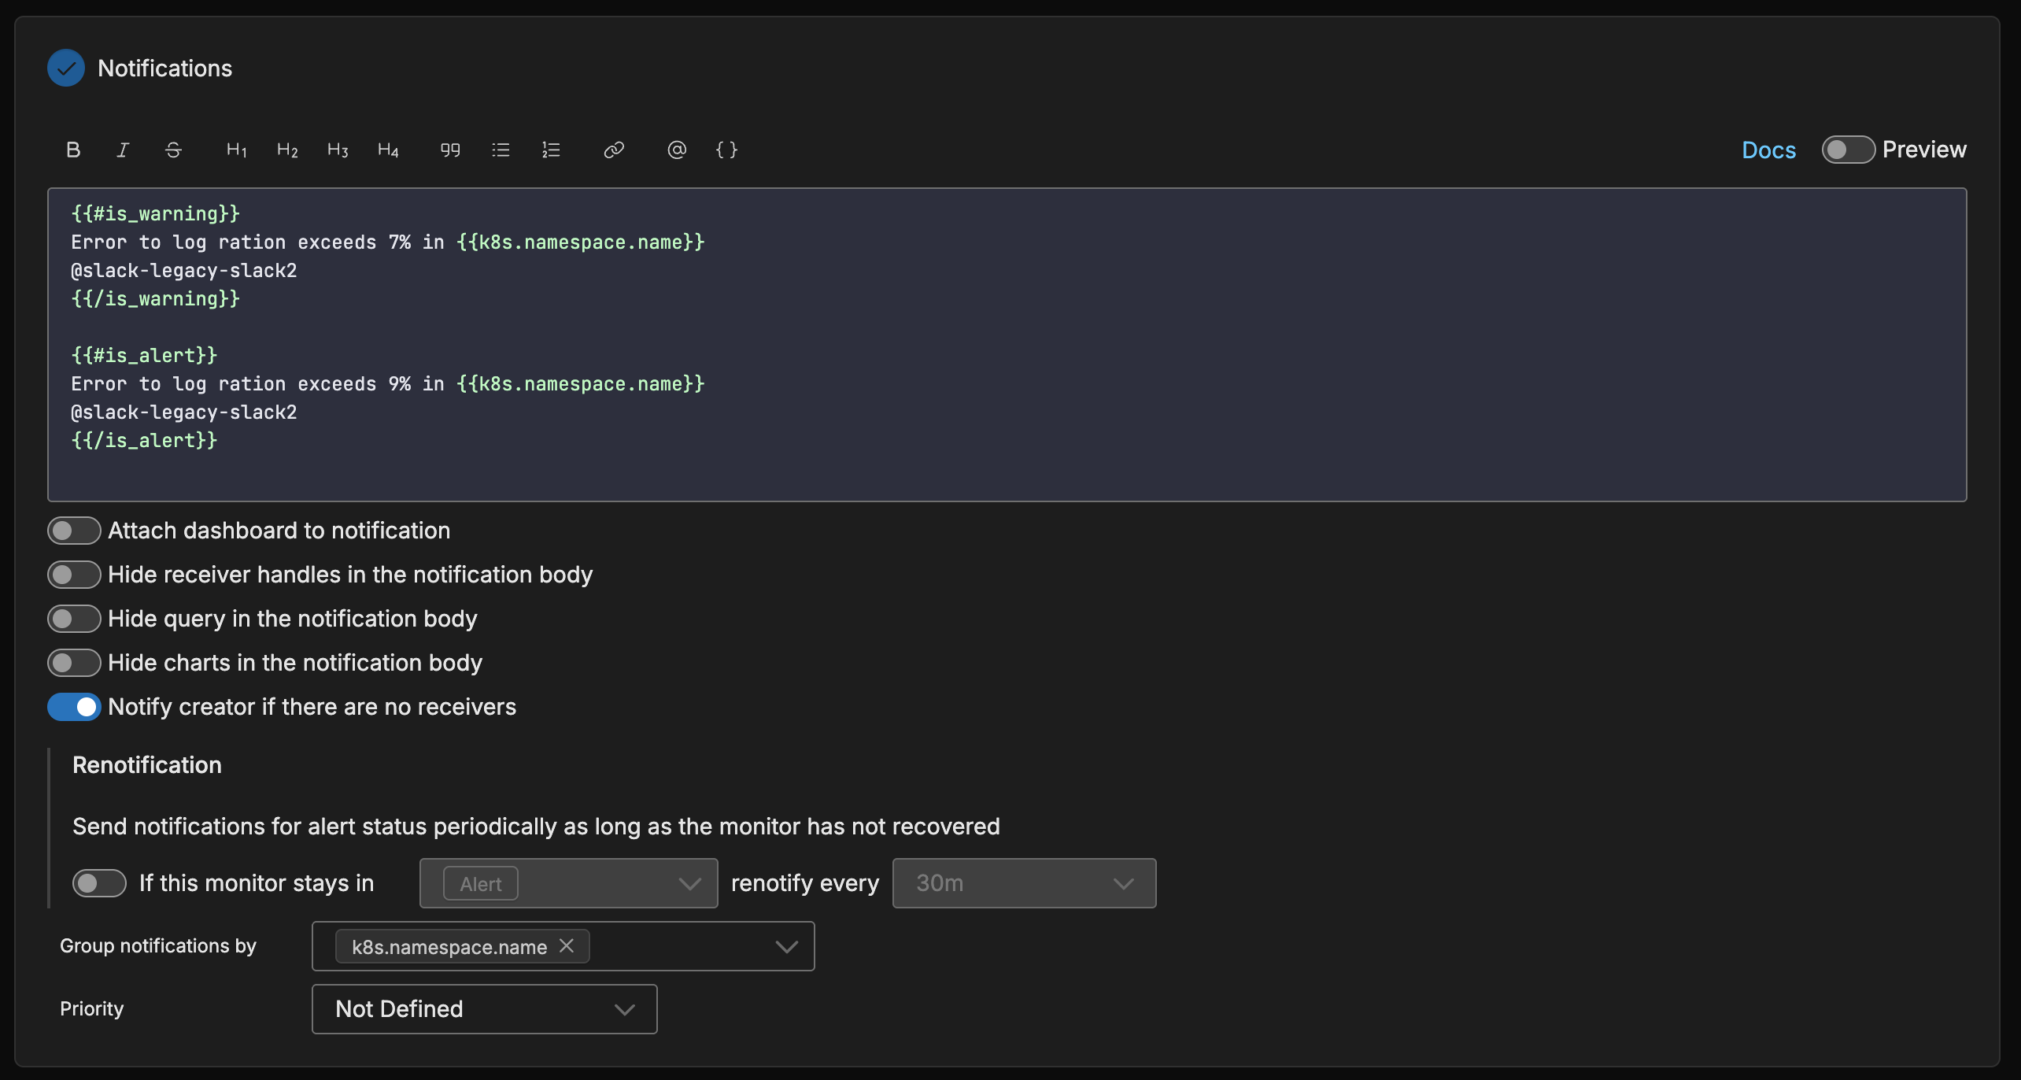Open the renotify every 30m dropdown

[1023, 883]
